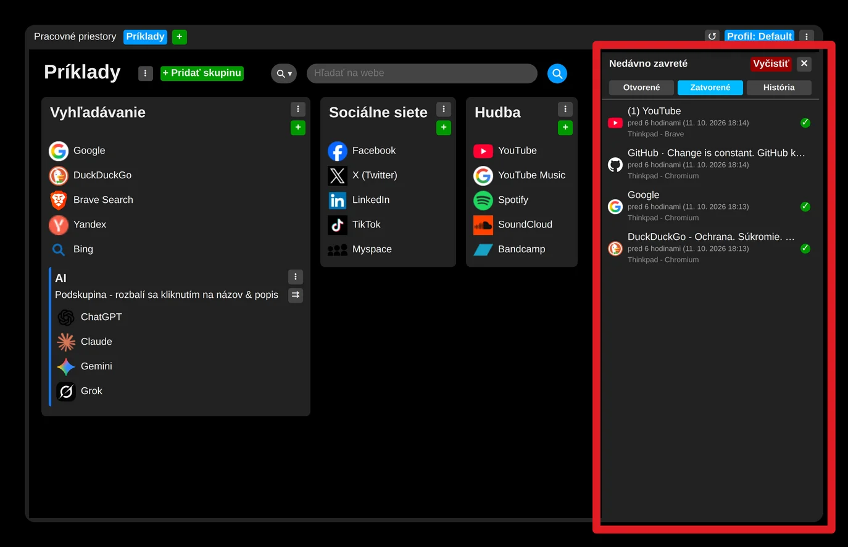
Task: Open the Facebook icon
Action: coord(338,150)
